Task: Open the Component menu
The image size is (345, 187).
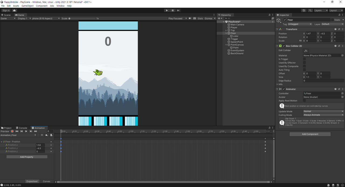Action: point(42,6)
